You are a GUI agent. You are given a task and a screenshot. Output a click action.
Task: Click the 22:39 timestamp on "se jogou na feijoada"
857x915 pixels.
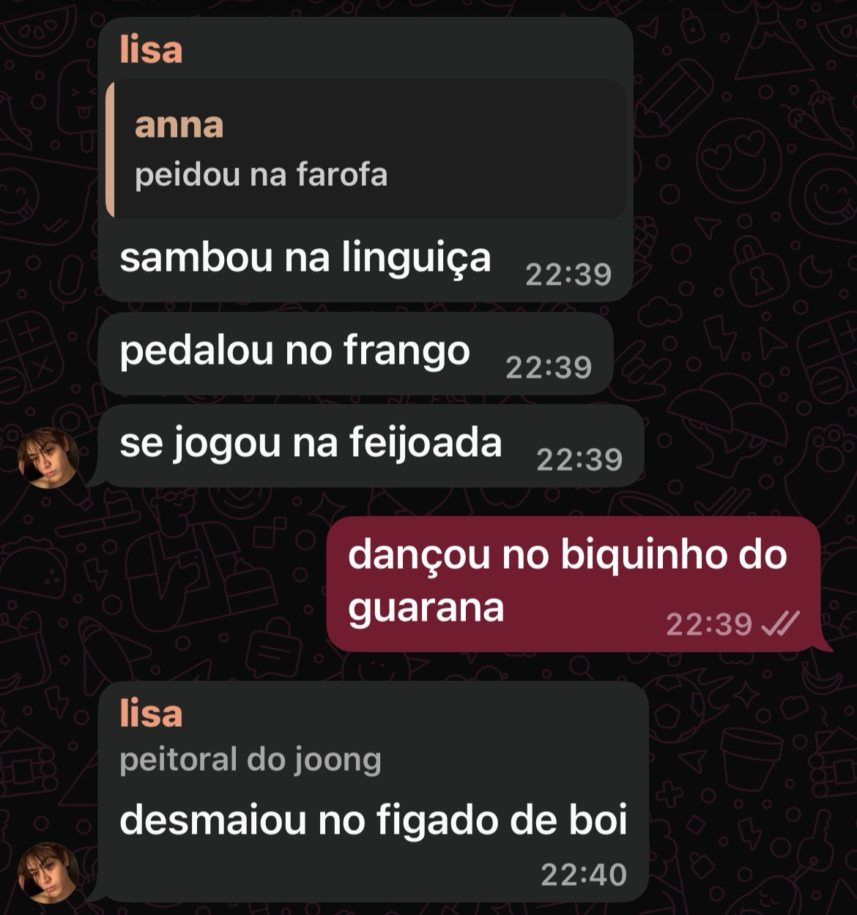coord(579,460)
